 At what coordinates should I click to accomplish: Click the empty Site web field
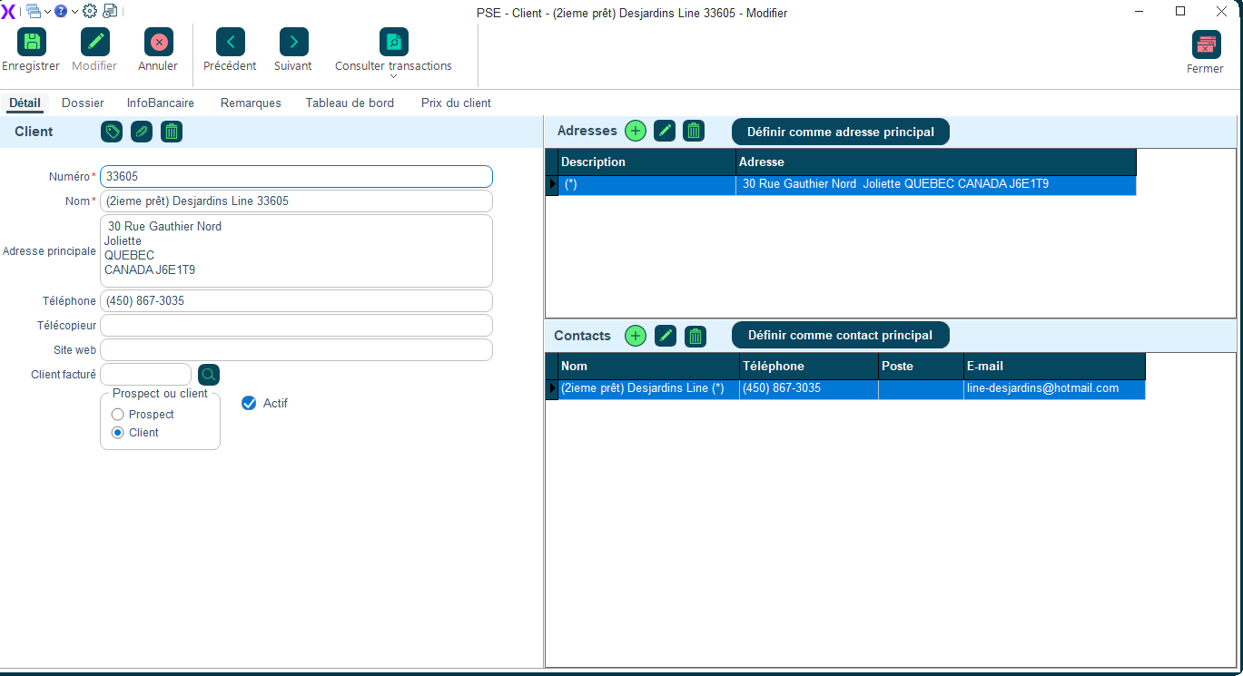(296, 349)
